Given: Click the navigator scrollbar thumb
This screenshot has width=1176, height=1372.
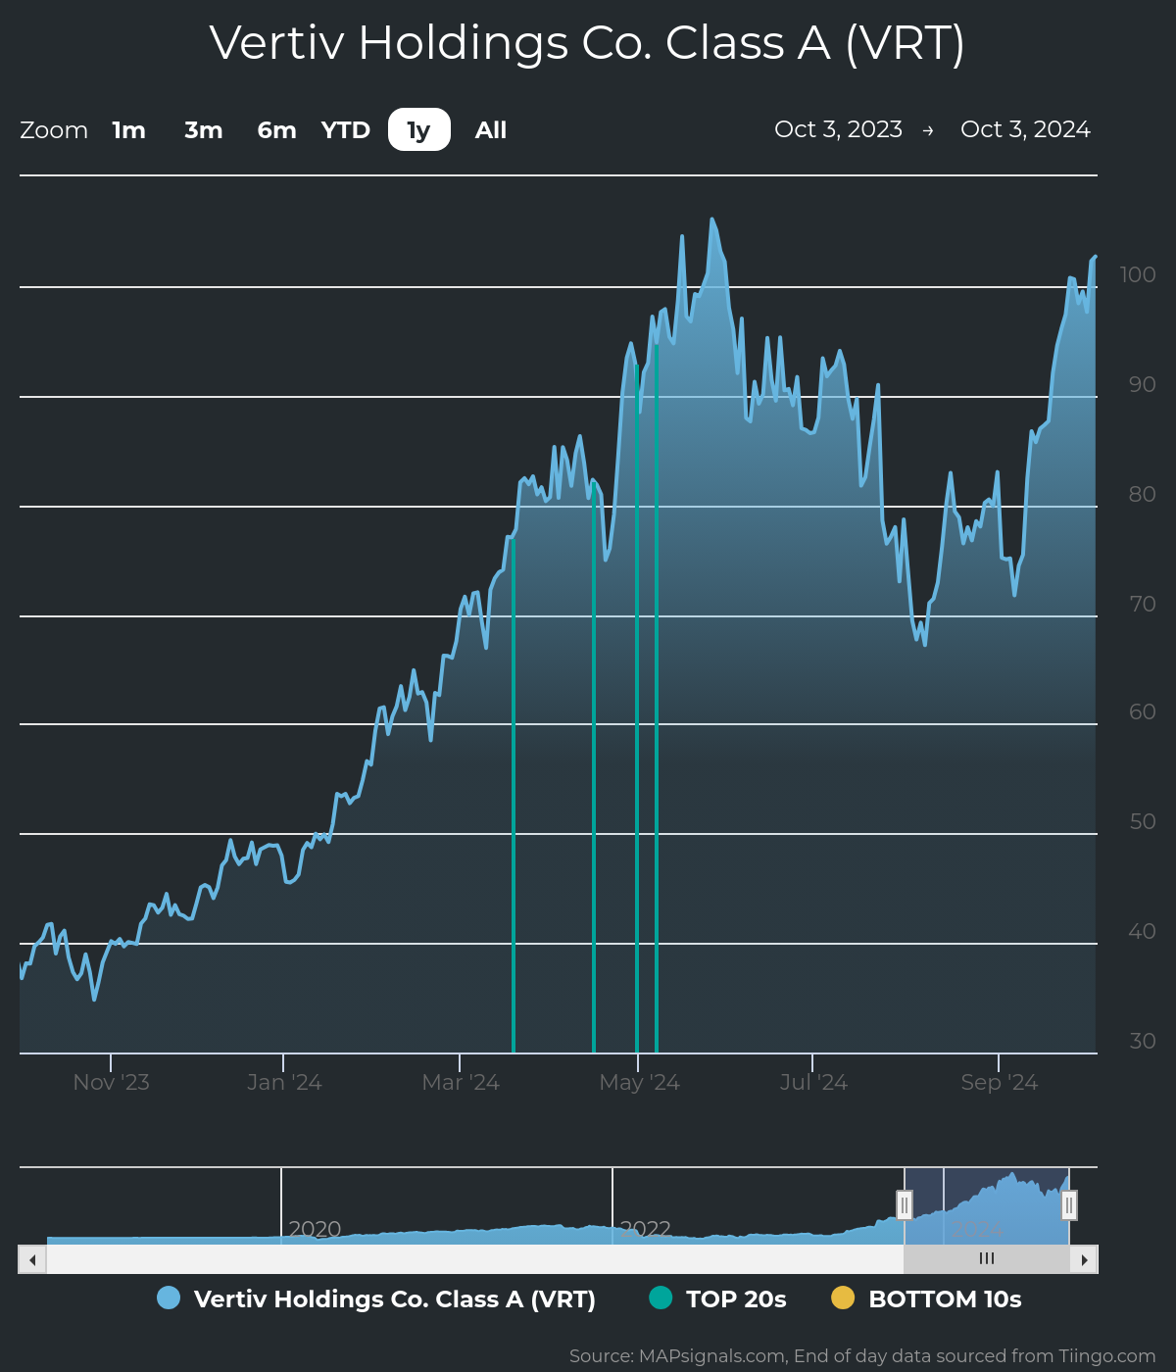Looking at the screenshot, I should pos(987,1259).
